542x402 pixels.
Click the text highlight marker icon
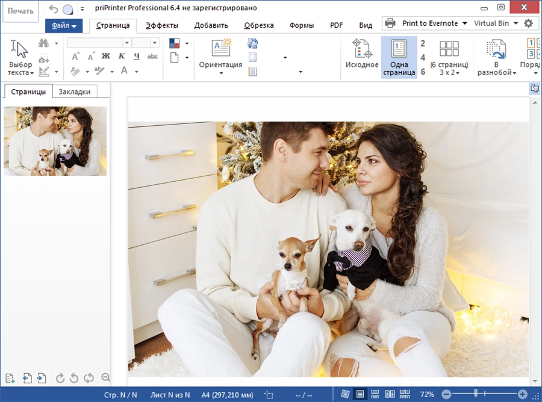(x=99, y=71)
